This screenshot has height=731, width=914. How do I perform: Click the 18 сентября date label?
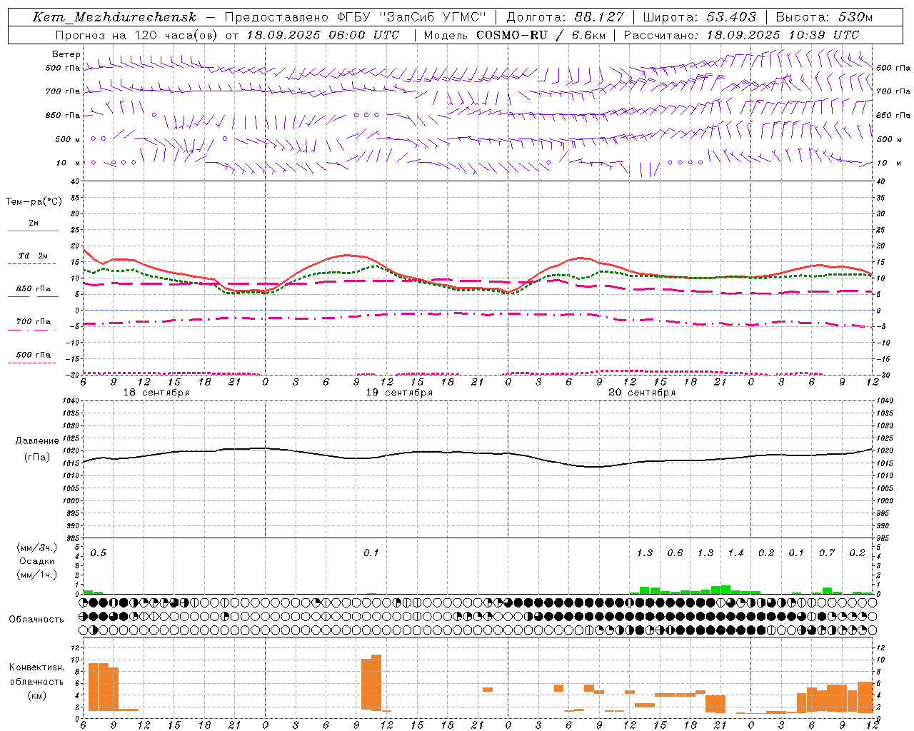[x=156, y=393]
